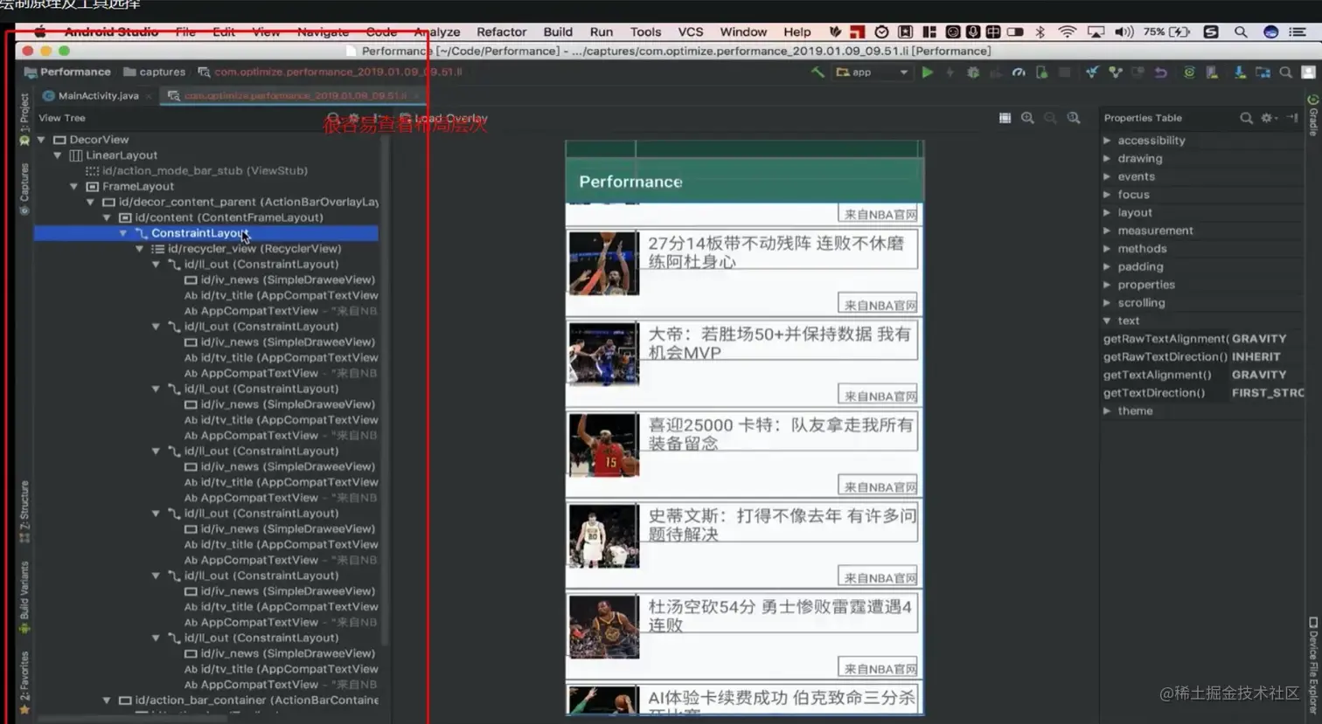Click the Performance title bar in preview
The width and height of the screenshot is (1322, 724).
coord(744,182)
